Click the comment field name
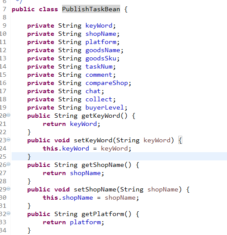227x235 pixels. point(99,75)
